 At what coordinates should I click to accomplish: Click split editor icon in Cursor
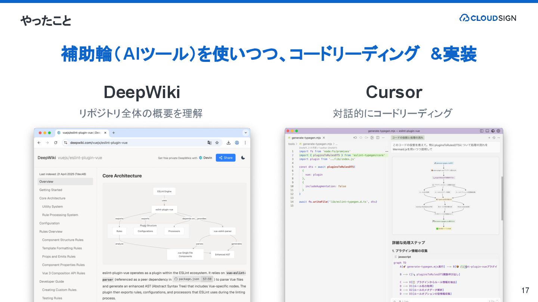pos(378,138)
